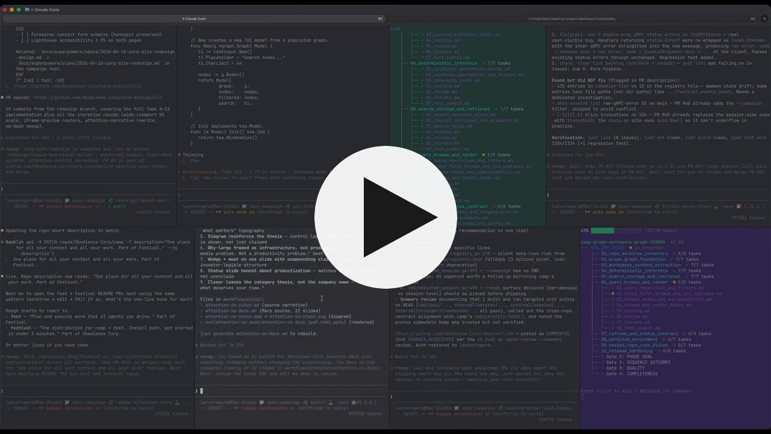Switch to the first Claude Code tab
This screenshot has height=434, width=771.
click(193, 19)
